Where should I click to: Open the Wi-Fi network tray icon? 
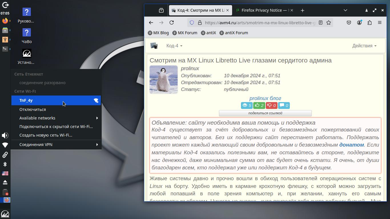(x=5, y=145)
